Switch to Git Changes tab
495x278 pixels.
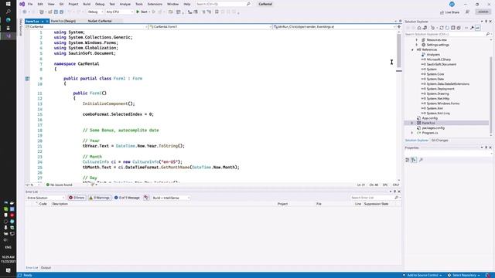point(439,141)
